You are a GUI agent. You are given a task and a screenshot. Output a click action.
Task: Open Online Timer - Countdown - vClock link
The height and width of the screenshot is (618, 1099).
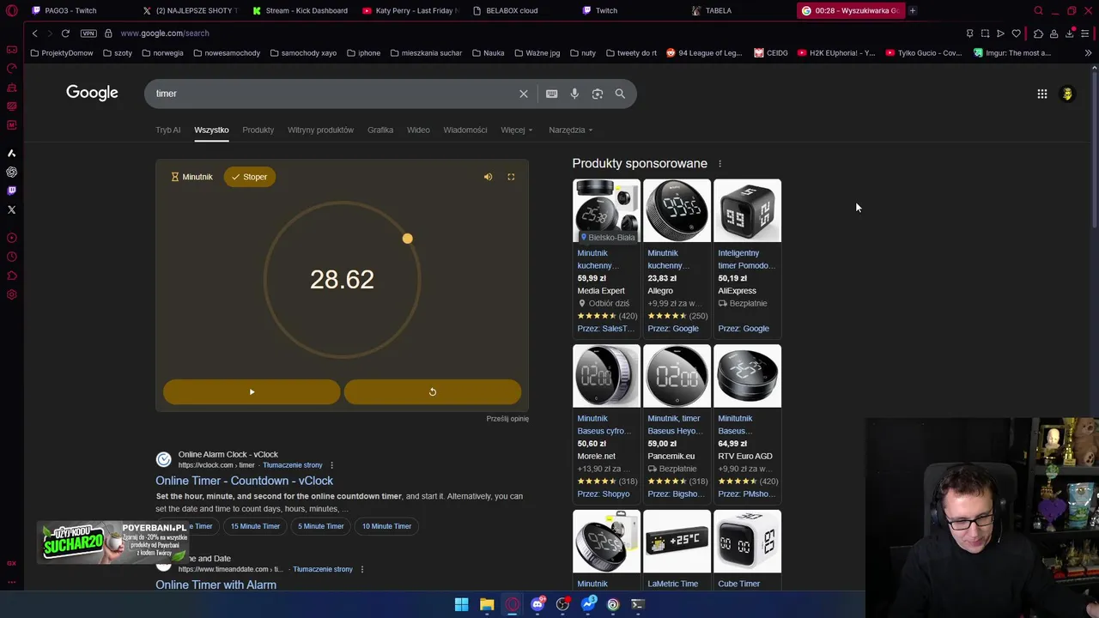(245, 481)
